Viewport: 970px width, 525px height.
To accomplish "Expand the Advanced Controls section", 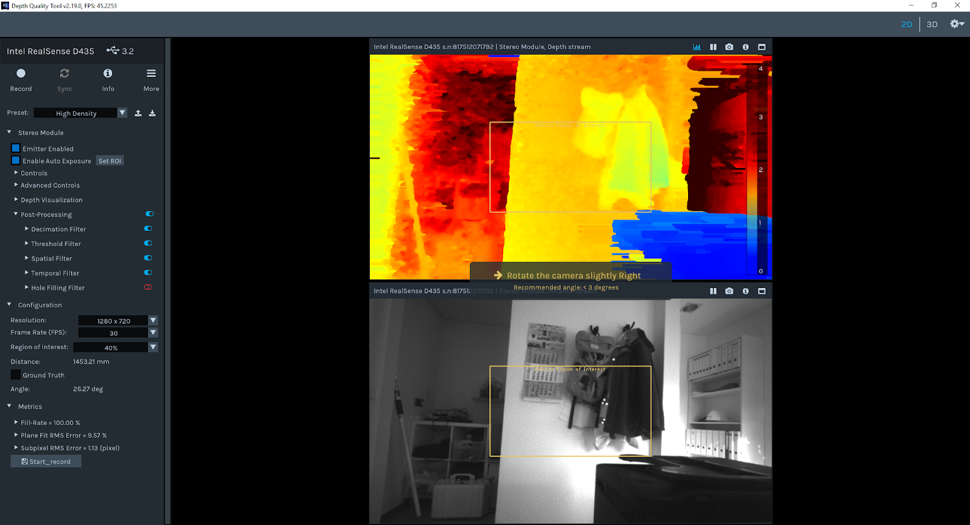I will [50, 186].
